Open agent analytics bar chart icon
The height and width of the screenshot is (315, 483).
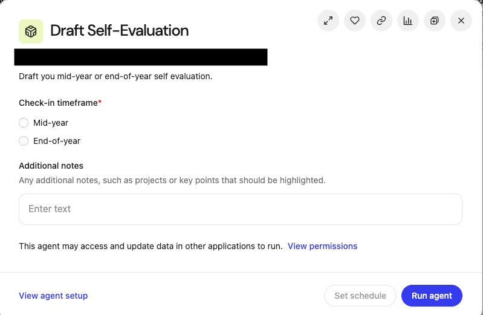408,21
